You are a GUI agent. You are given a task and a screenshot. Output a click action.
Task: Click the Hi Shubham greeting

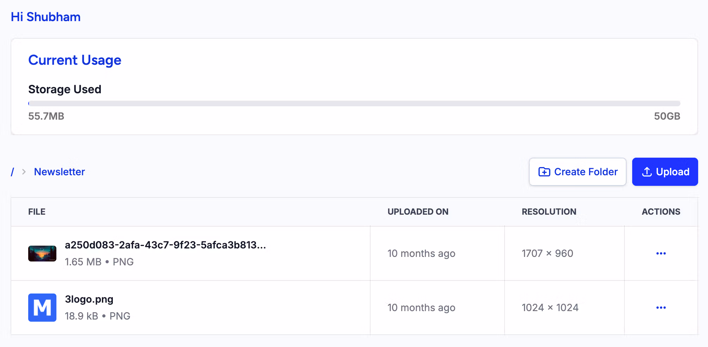coord(45,17)
